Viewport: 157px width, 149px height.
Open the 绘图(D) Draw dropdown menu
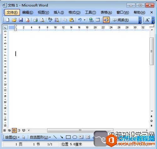(x=12, y=137)
